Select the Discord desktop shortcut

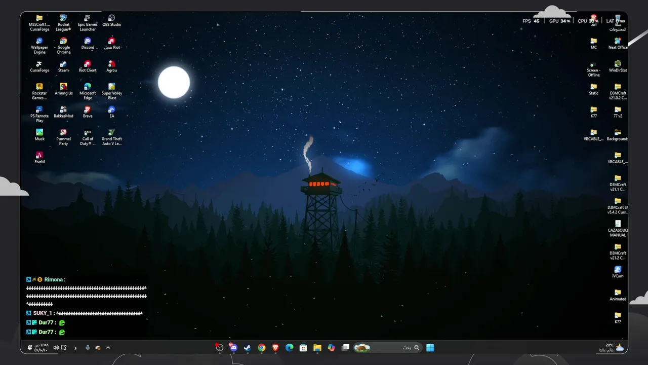click(88, 44)
